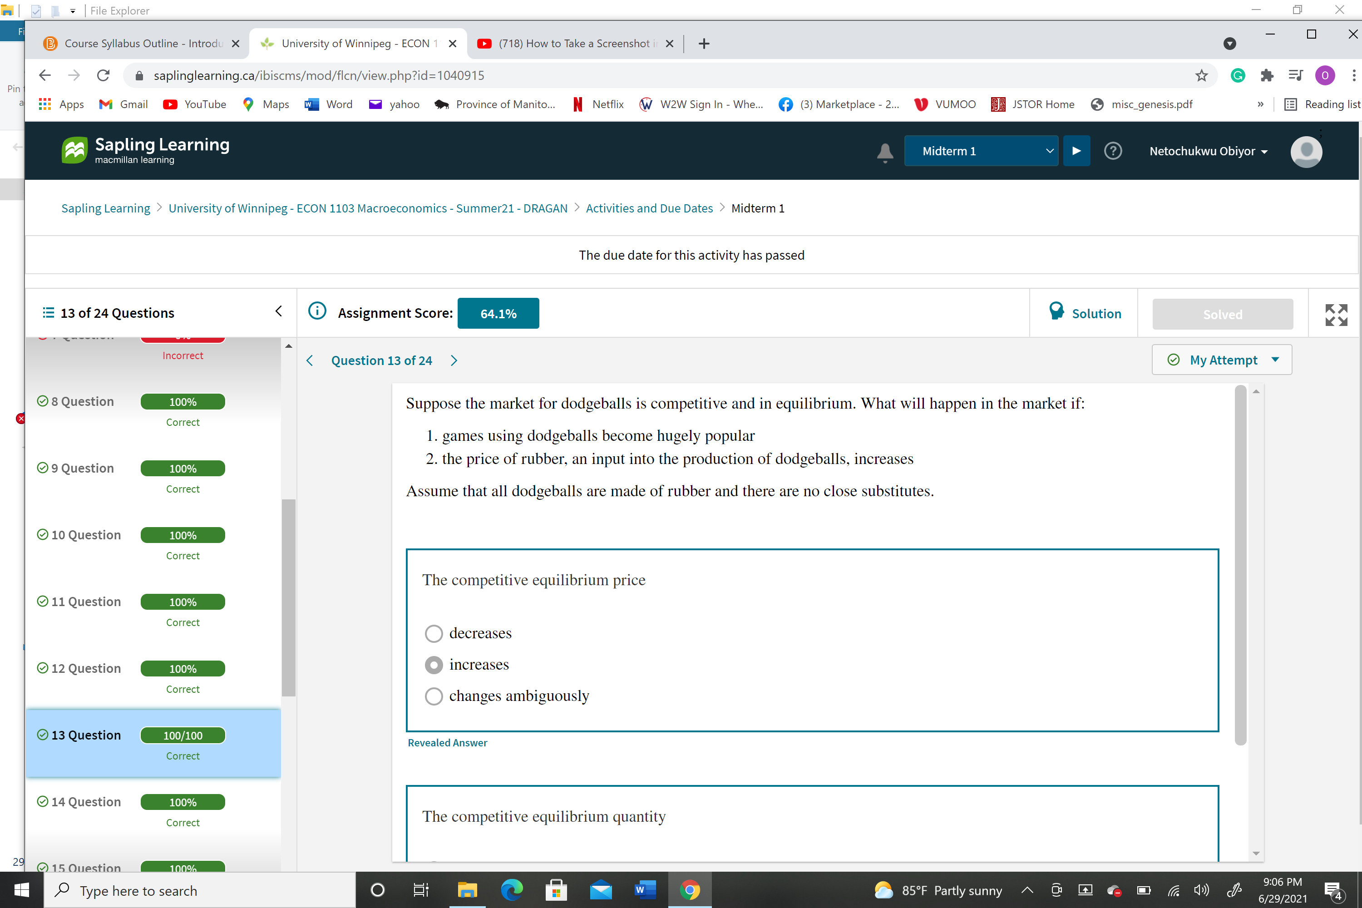The width and height of the screenshot is (1362, 908).
Task: Open the help question mark icon
Action: [1113, 151]
